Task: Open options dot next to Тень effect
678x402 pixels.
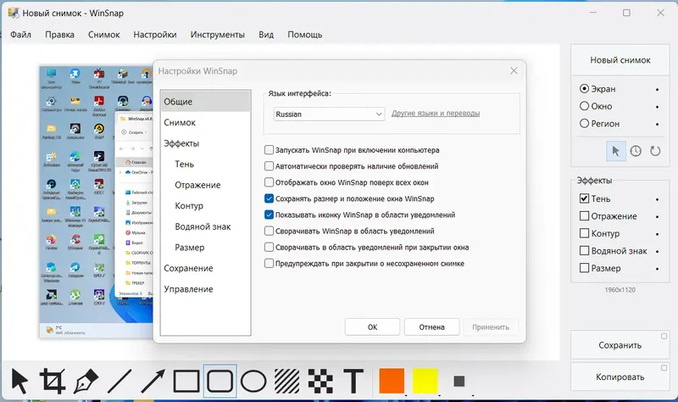Action: (x=658, y=199)
